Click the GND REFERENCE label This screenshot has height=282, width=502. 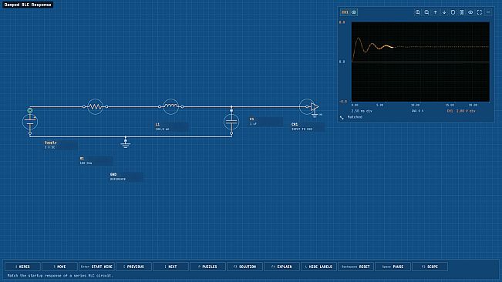pyautogui.click(x=126, y=176)
